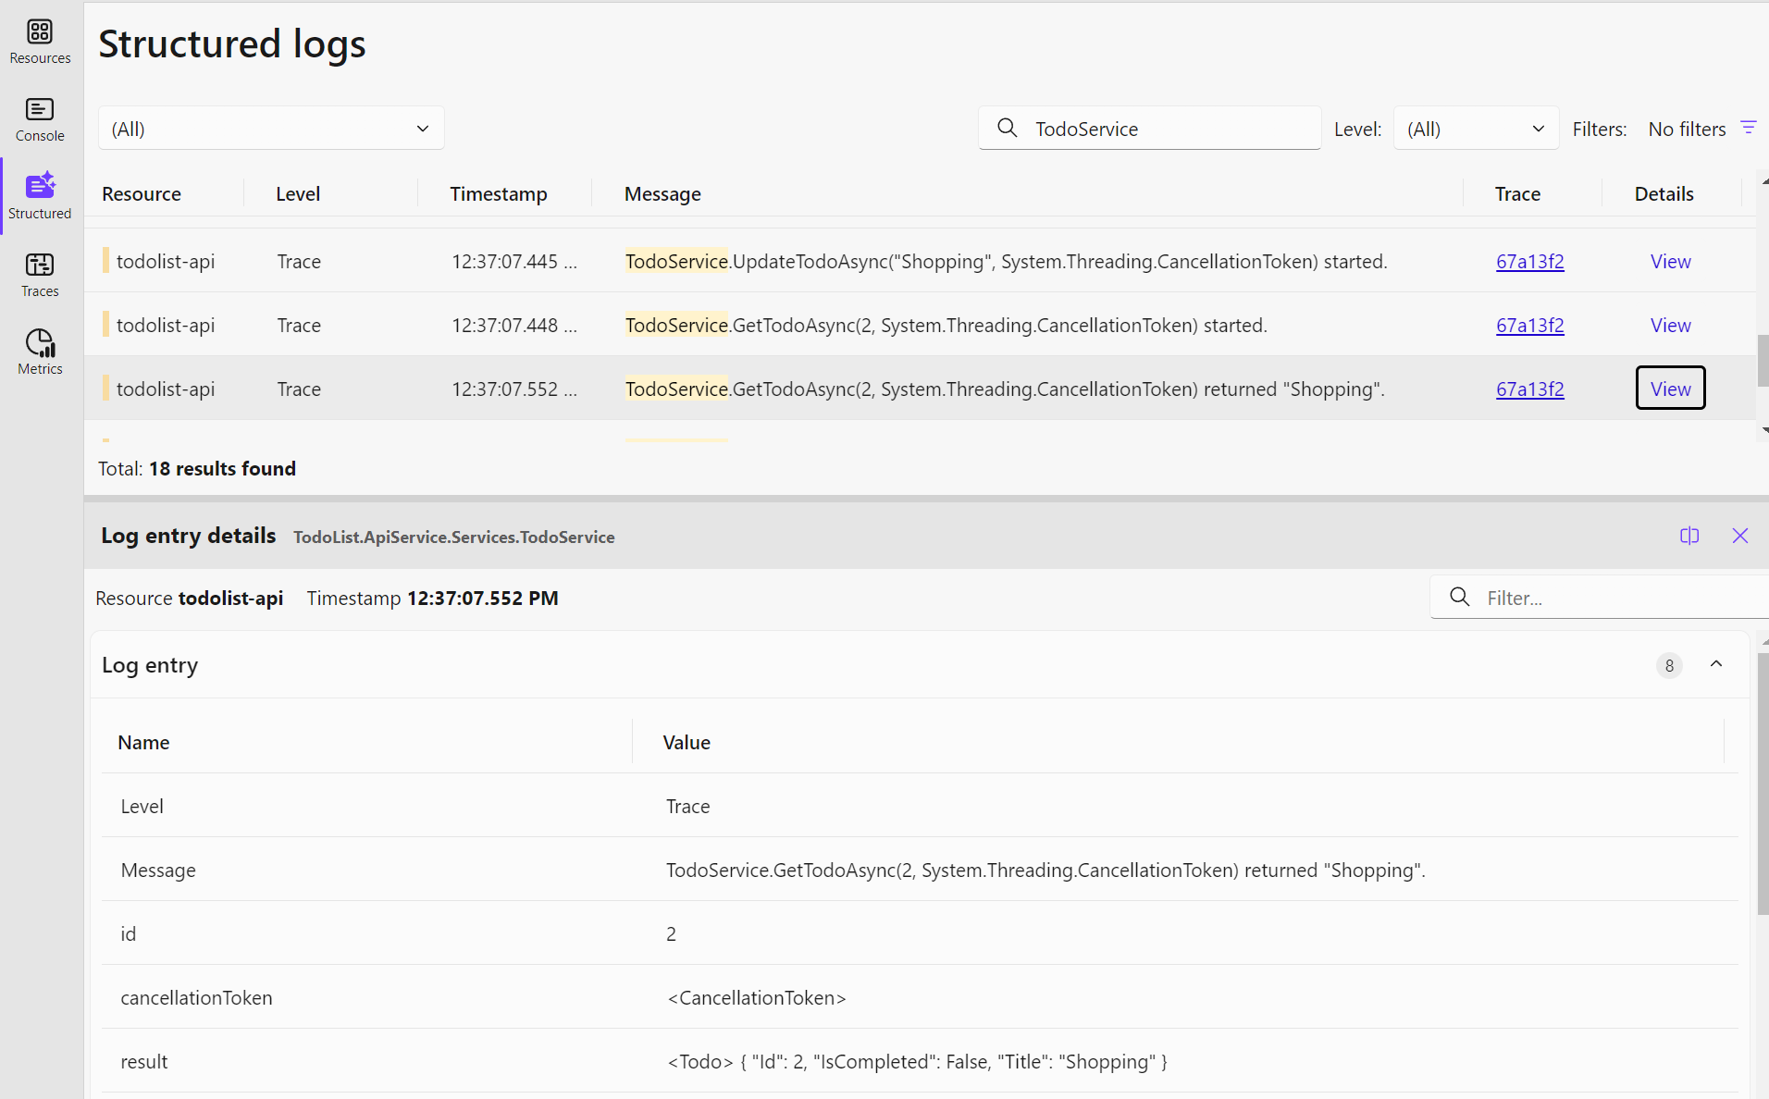Click the TodoService search field

click(1150, 128)
